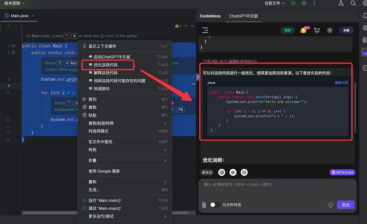Expand the 更多运行/调试 submenu
The image size is (367, 224).
coord(125,216)
